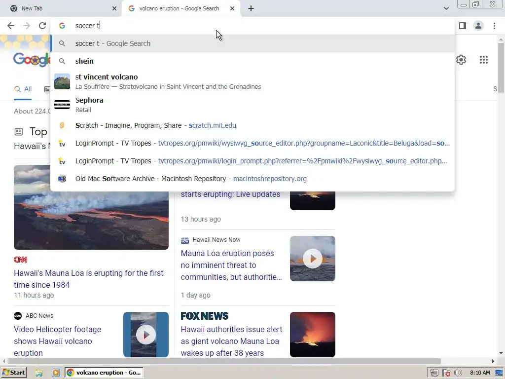Open the file explorer taskbar icon
The height and width of the screenshot is (379, 505).
point(39,373)
